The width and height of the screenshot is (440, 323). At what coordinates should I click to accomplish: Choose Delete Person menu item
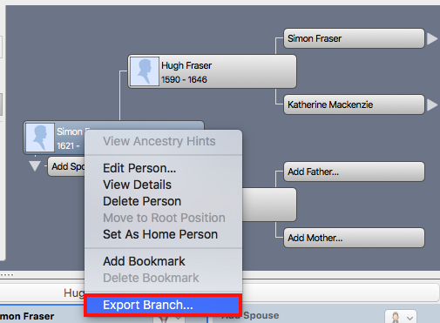(142, 201)
